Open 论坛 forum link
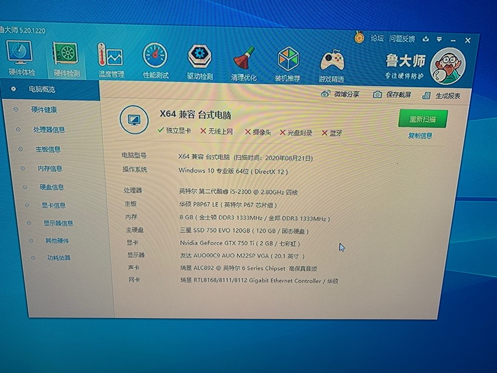This screenshot has height=373, width=497. 377,39
